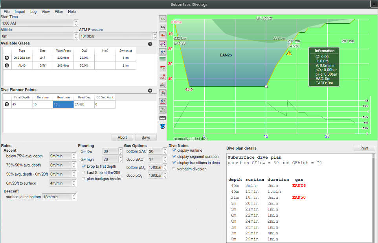The height and width of the screenshot is (243, 378).
Task: Toggle the diver-with-clock NDL/TTS icon
Action: [163, 102]
